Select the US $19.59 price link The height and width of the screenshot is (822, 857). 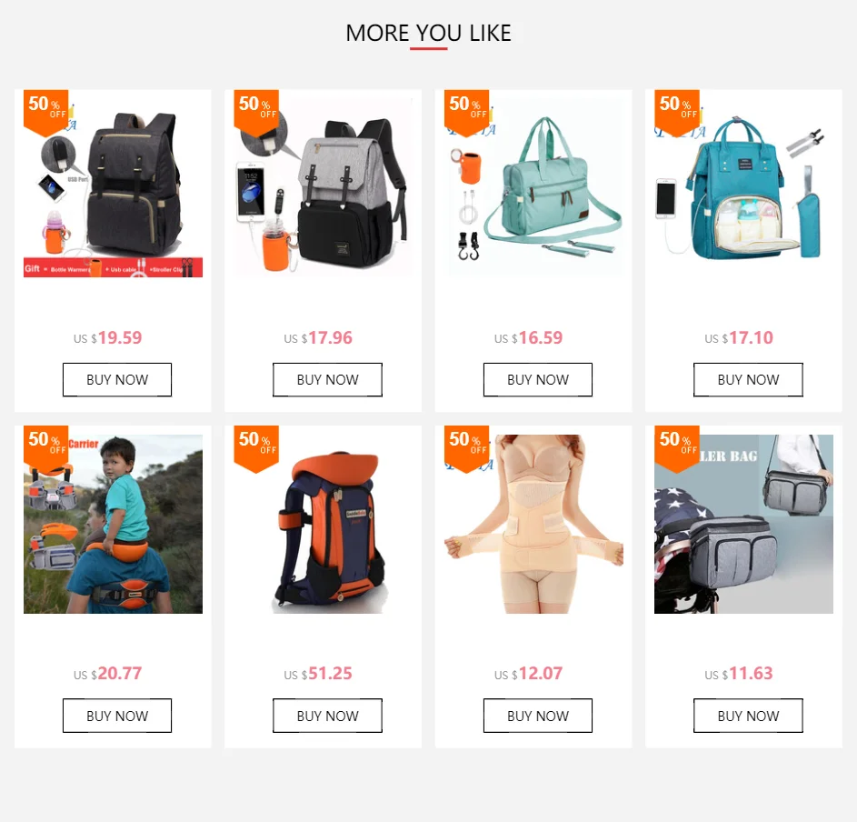tap(107, 338)
